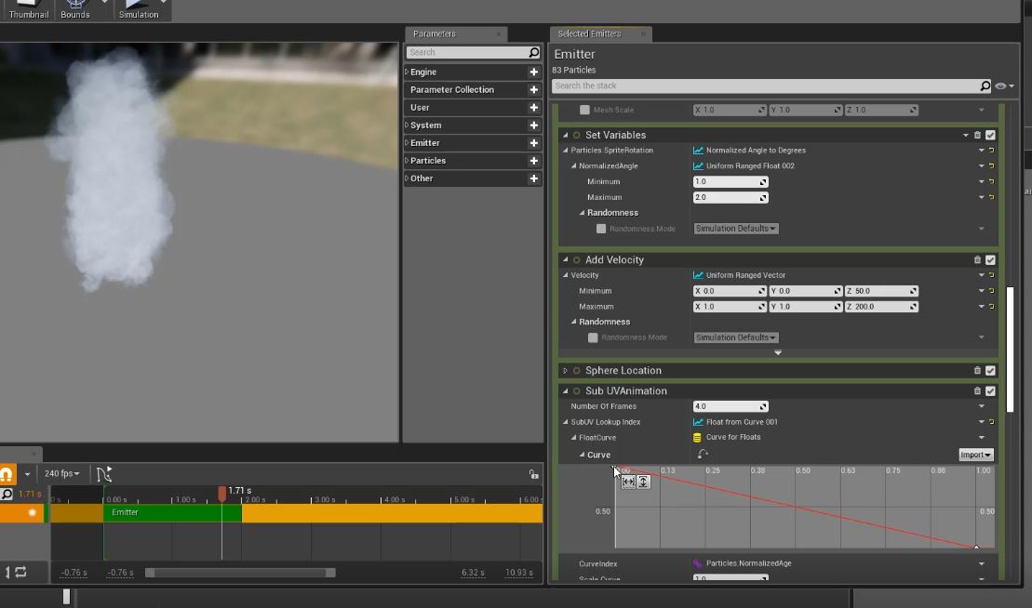Click the timeline unlock padlock icon
This screenshot has width=1032, height=608.
pos(532,474)
